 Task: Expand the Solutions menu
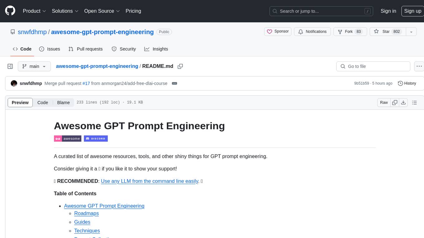pyautogui.click(x=65, y=11)
